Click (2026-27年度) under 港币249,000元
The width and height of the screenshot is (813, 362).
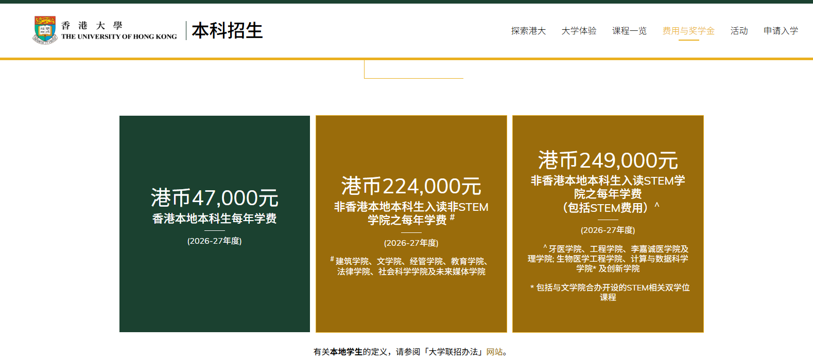click(608, 230)
